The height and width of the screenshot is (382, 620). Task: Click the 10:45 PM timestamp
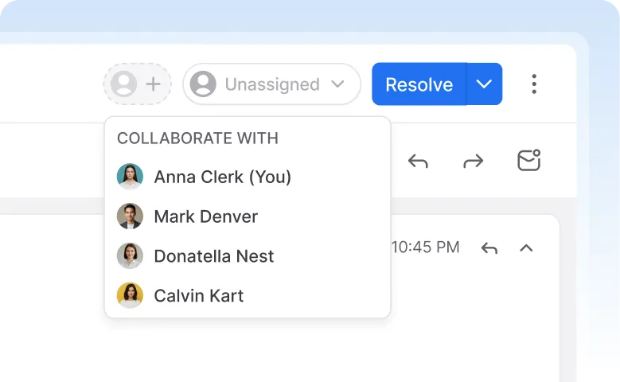(x=426, y=248)
